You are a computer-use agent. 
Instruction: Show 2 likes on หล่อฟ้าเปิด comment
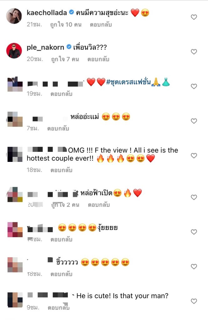tap(65, 205)
